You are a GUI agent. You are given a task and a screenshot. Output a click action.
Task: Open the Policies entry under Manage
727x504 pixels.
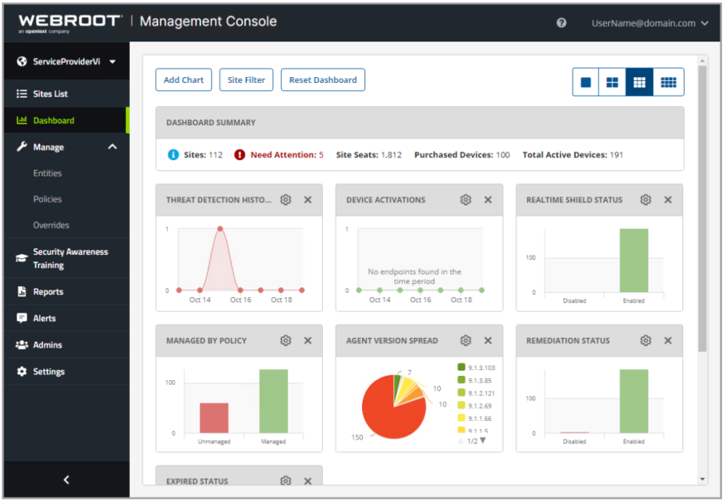(46, 199)
